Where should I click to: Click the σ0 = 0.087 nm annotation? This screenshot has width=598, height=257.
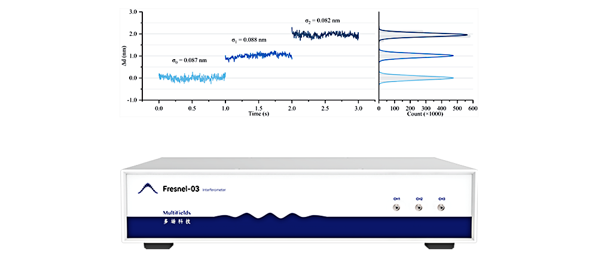pyautogui.click(x=190, y=60)
